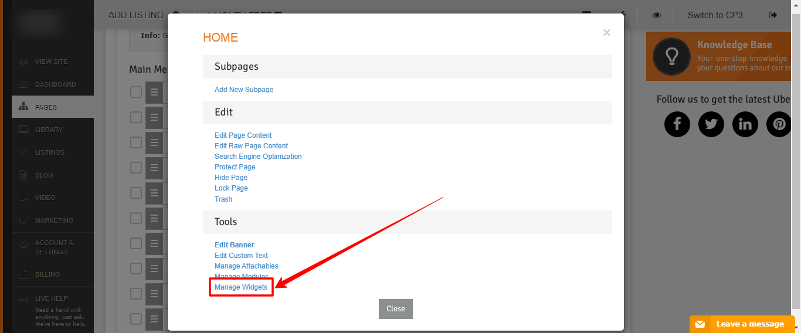Click the LinkedIn circle icon
Viewport: 801px width, 333px height.
point(745,124)
